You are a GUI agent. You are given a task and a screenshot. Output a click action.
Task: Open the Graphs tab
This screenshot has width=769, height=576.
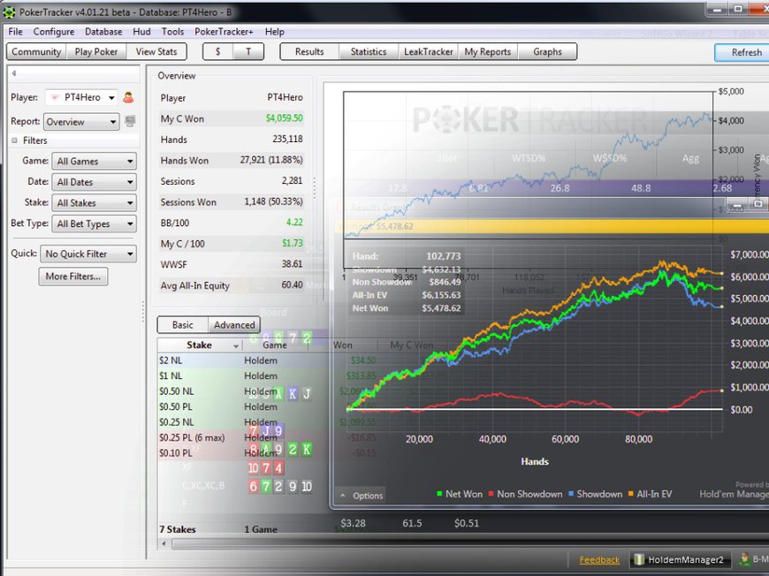(547, 51)
